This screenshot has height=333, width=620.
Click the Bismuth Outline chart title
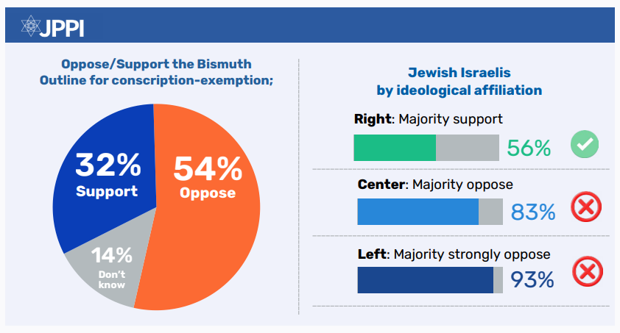point(156,72)
